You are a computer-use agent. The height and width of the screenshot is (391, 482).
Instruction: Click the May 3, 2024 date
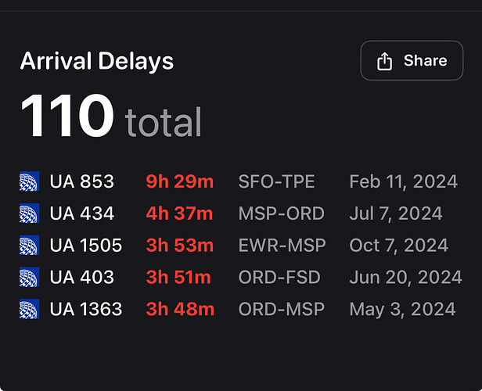click(x=402, y=309)
